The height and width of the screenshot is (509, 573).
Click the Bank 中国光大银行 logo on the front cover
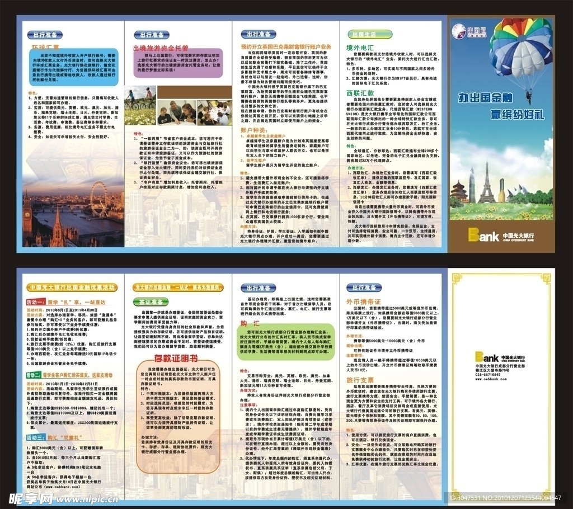coord(501,235)
